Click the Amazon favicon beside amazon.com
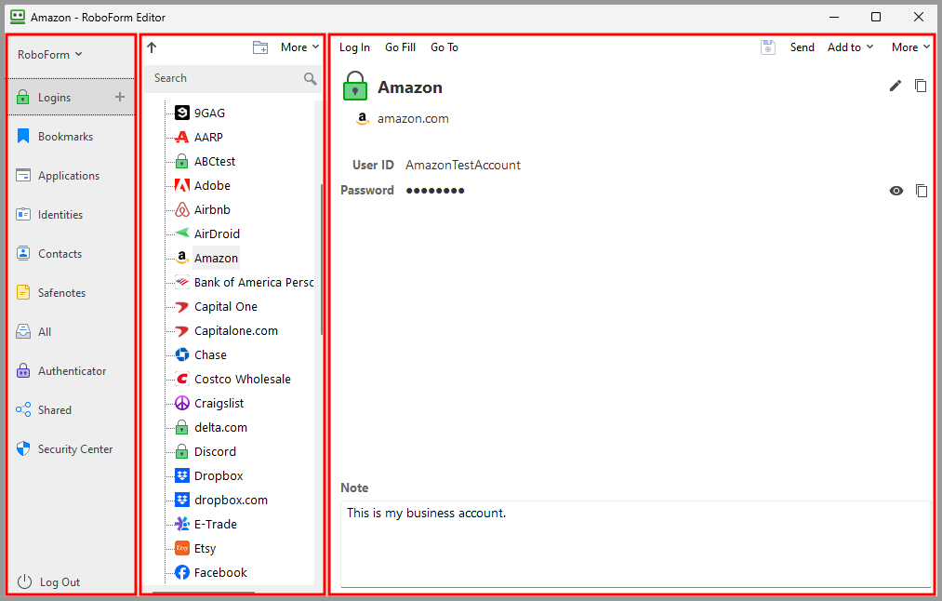Viewport: 942px width, 601px height. pyautogui.click(x=363, y=118)
